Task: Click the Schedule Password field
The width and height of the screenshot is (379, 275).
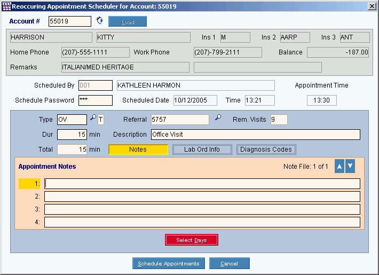Action: (x=96, y=100)
